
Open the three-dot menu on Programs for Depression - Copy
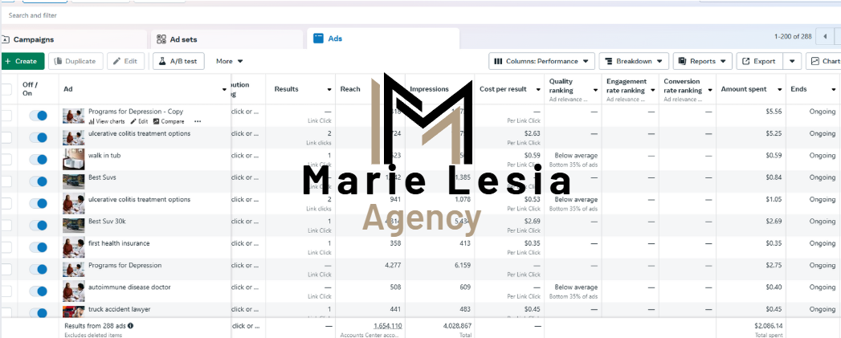[198, 122]
